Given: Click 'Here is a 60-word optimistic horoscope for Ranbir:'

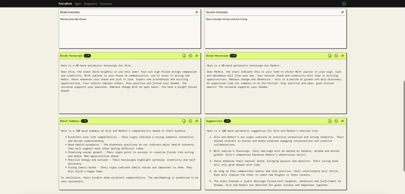Looking at the screenshot, I should coord(244,66).
